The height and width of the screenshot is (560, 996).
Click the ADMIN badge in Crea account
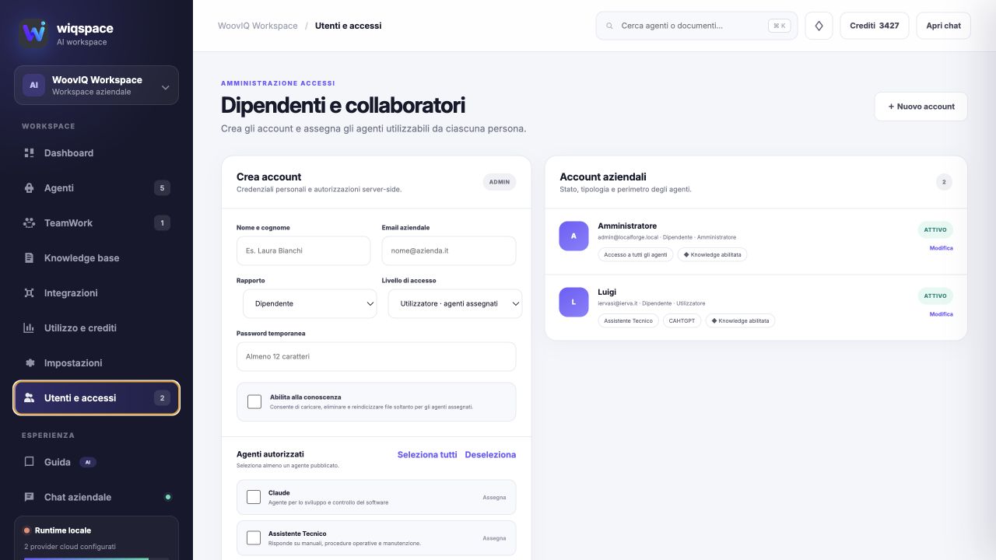tap(500, 182)
